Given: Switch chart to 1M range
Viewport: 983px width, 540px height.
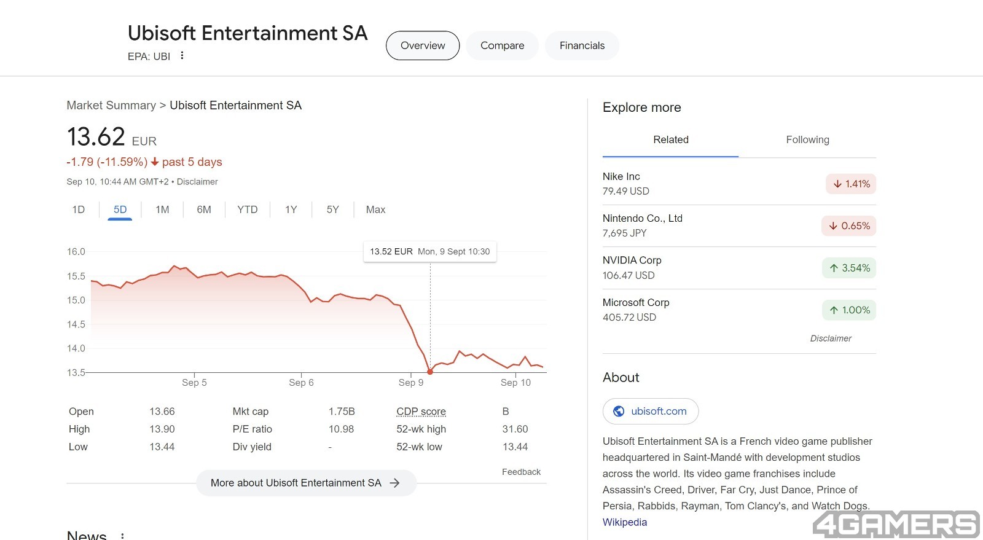Looking at the screenshot, I should pyautogui.click(x=162, y=209).
